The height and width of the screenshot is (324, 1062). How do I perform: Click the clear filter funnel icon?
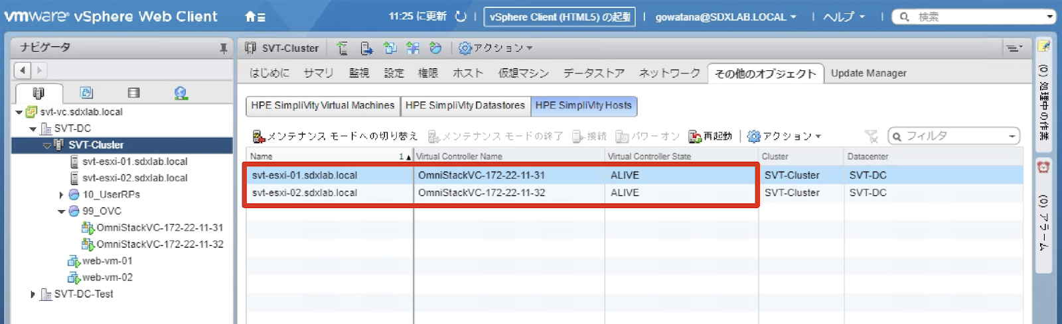coord(871,136)
